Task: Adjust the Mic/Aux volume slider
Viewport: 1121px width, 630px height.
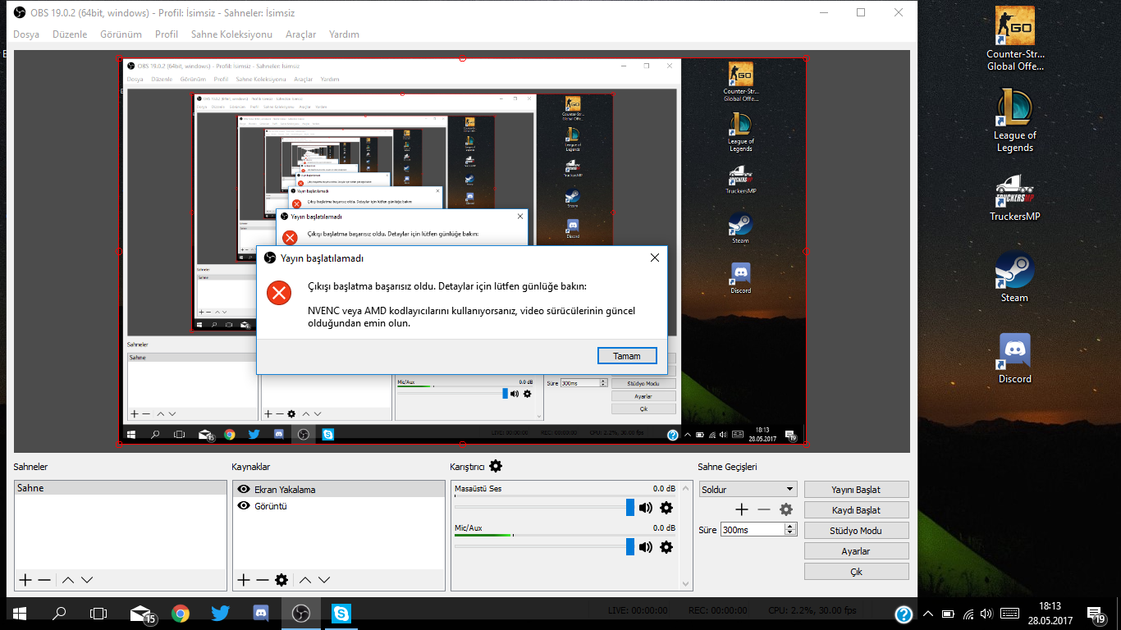Action: pyautogui.click(x=630, y=546)
